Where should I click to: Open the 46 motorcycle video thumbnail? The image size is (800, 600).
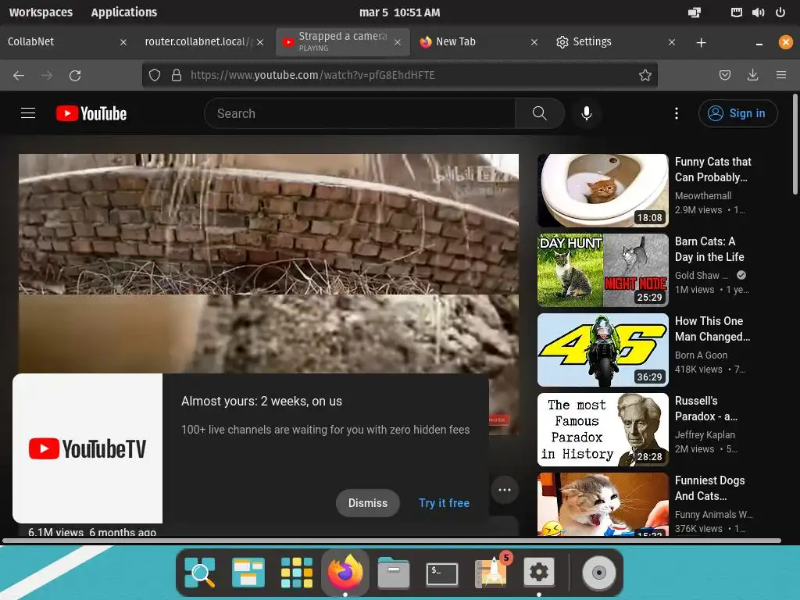(602, 350)
